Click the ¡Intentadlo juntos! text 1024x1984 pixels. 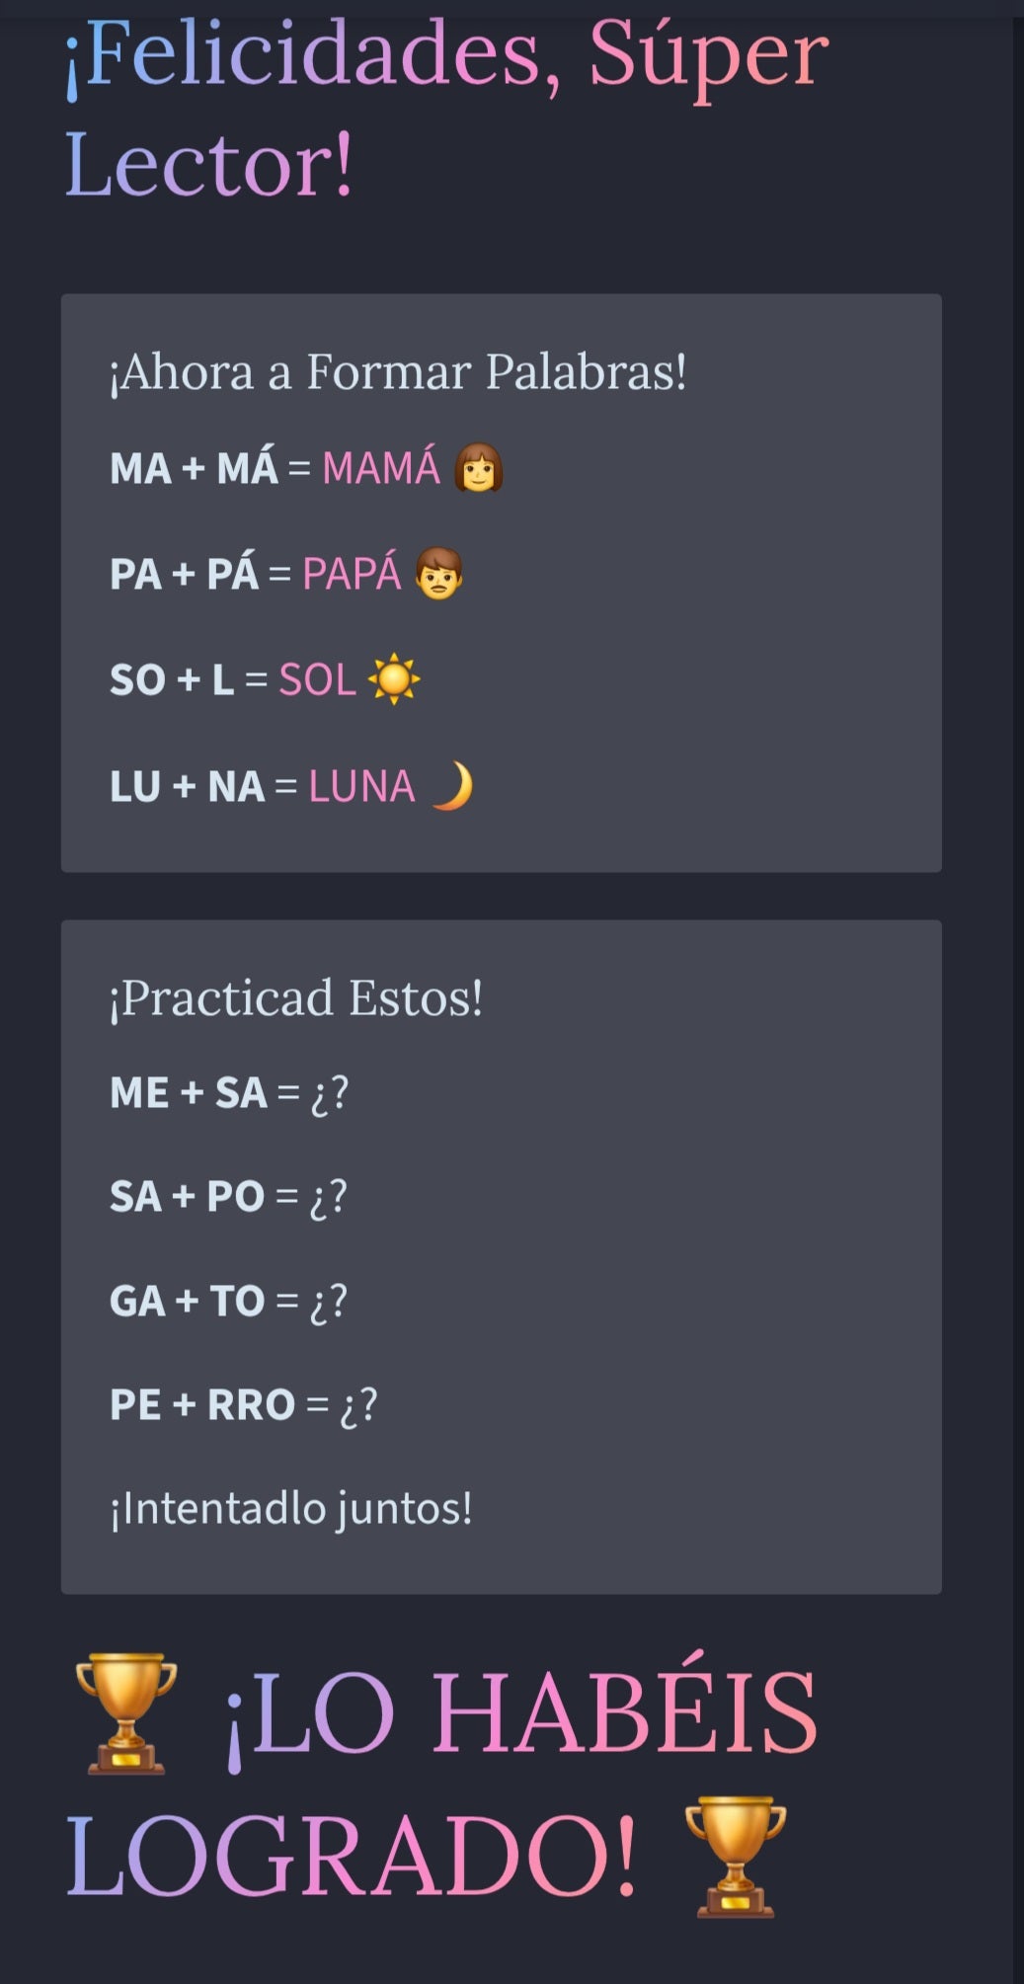pyautogui.click(x=291, y=1509)
